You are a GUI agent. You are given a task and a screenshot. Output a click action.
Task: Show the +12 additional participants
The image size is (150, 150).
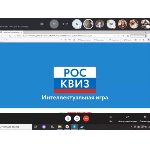(65, 24)
